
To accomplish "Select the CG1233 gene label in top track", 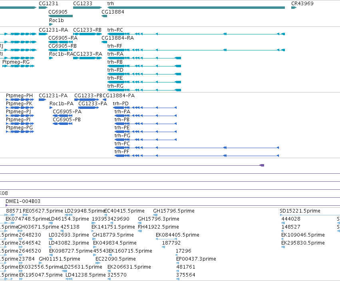I will [x=83, y=4].
